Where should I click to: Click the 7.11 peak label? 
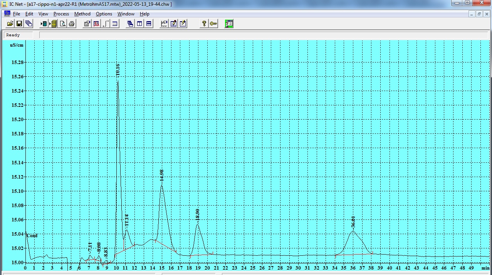(90, 247)
